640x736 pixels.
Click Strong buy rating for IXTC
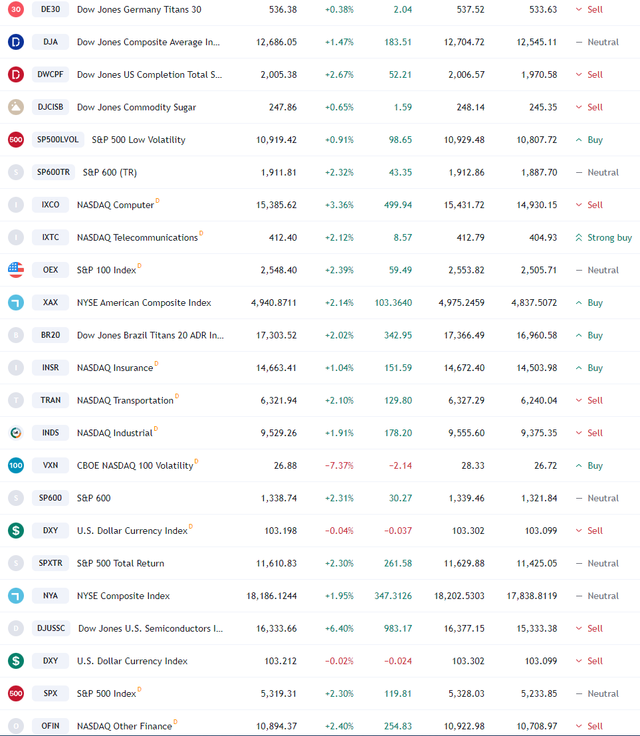tap(604, 237)
